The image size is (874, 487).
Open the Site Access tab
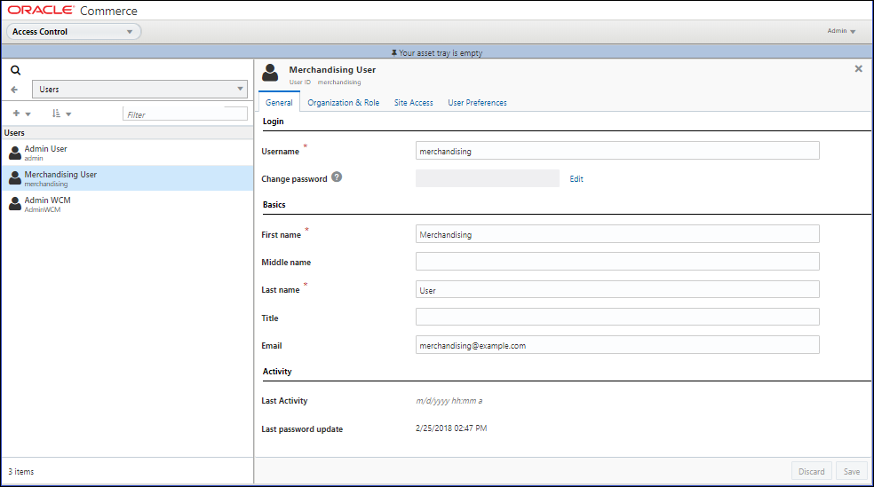coord(414,102)
